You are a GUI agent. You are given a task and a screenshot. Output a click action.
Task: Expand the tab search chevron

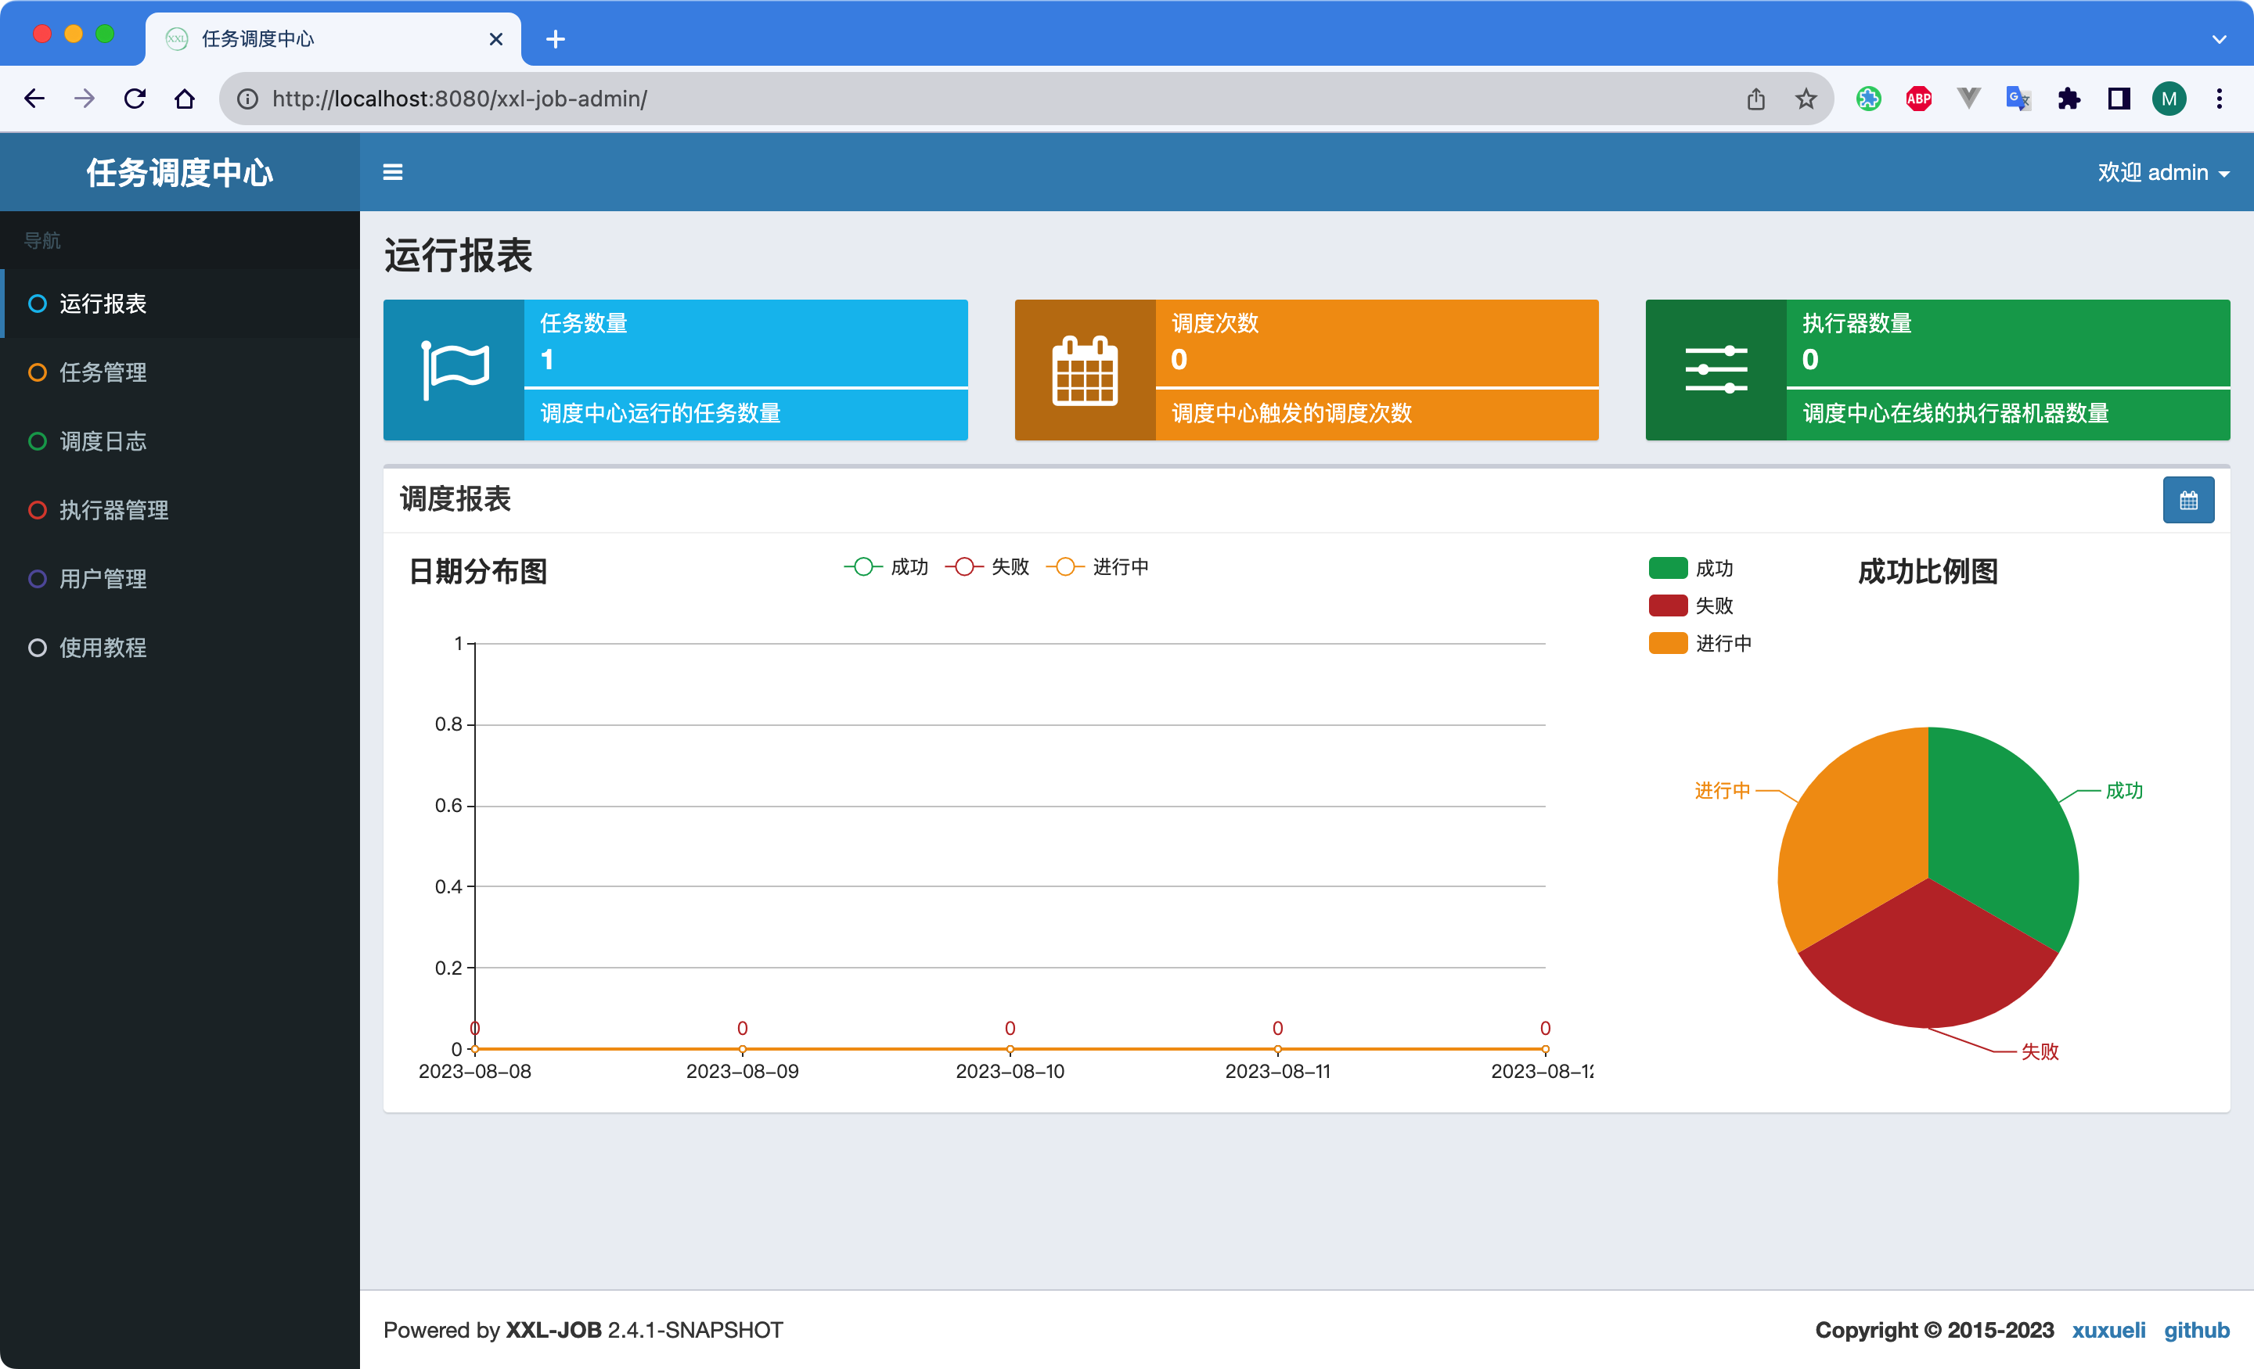tap(2220, 39)
